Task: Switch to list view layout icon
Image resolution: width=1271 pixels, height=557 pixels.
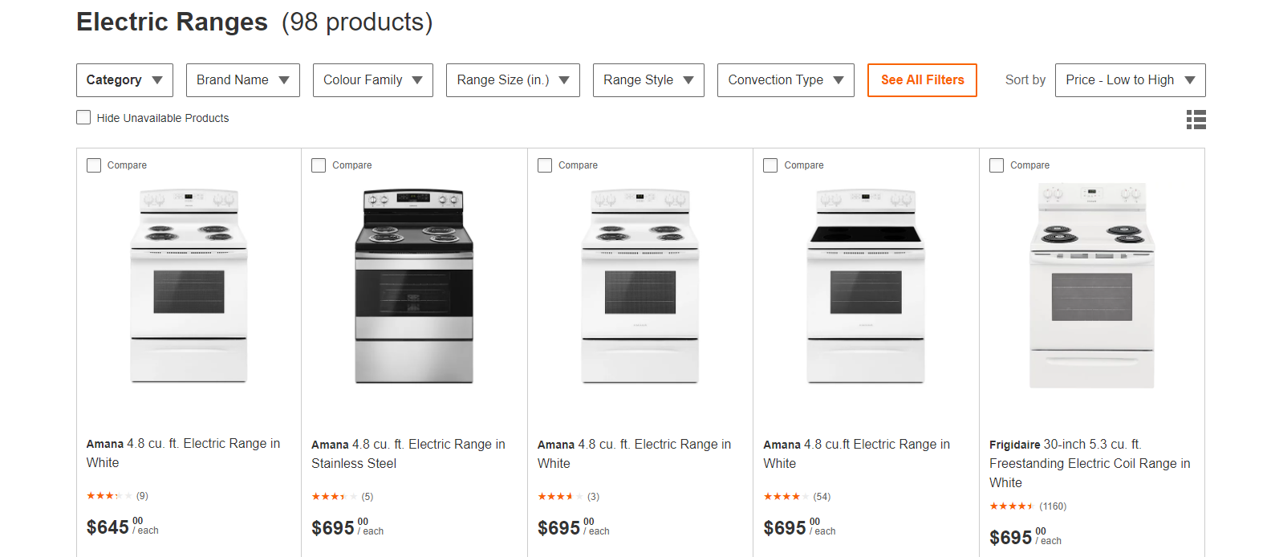Action: tap(1196, 120)
